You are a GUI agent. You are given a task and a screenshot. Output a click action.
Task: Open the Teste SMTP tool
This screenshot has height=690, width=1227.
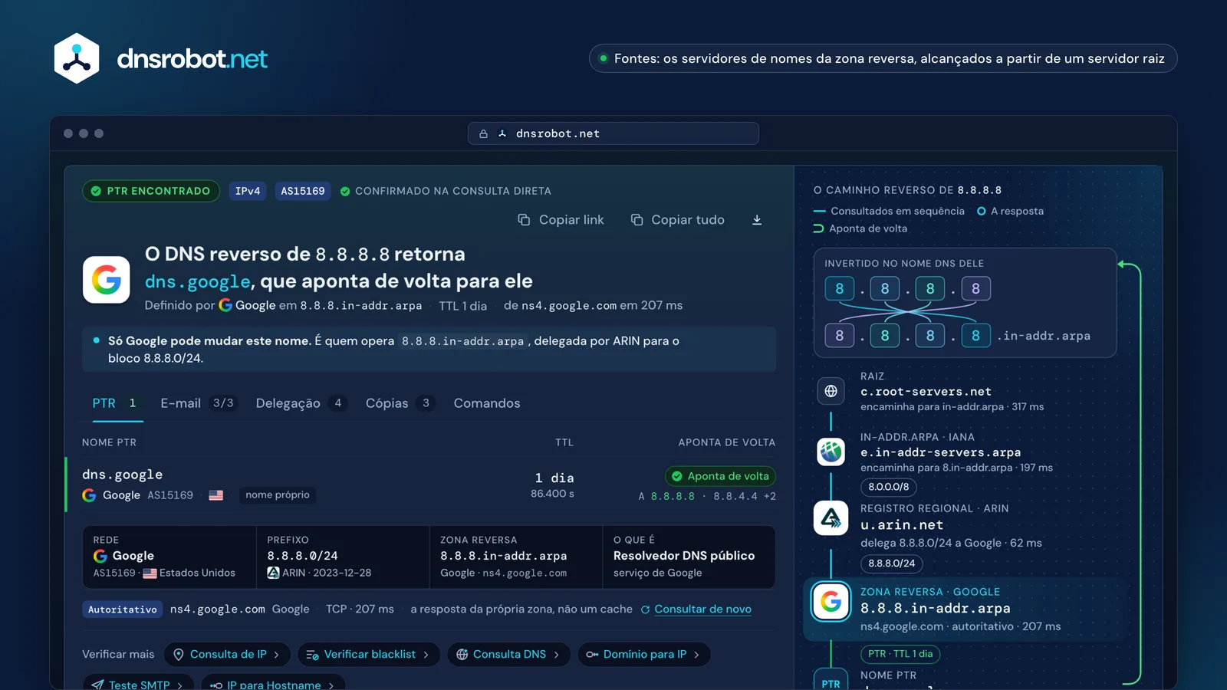pos(138,684)
